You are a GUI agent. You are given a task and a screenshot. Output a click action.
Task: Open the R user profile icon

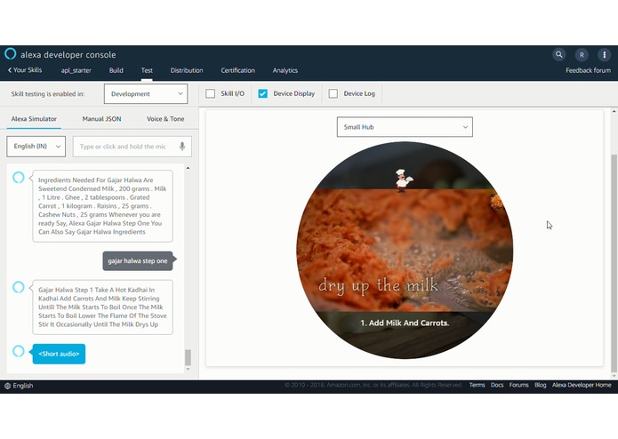[x=582, y=55]
